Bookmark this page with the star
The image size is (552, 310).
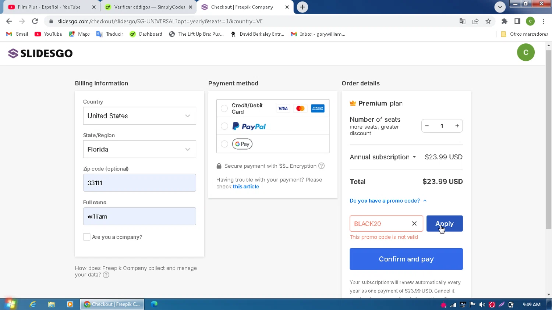(x=488, y=21)
